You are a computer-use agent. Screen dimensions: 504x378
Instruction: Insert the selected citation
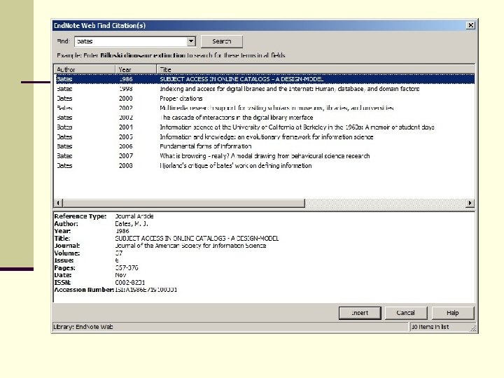pyautogui.click(x=360, y=313)
